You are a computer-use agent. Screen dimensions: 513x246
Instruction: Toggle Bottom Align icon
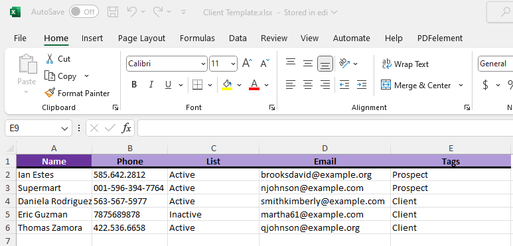pos(325,64)
